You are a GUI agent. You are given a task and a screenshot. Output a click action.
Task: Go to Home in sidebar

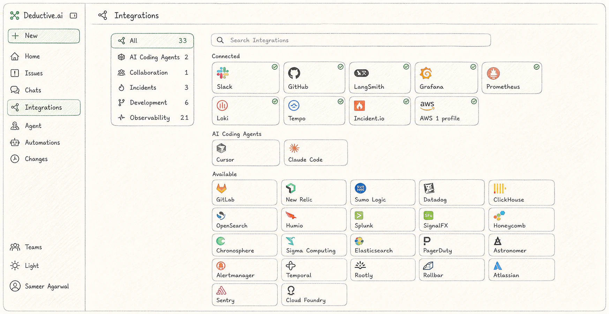[x=44, y=56]
